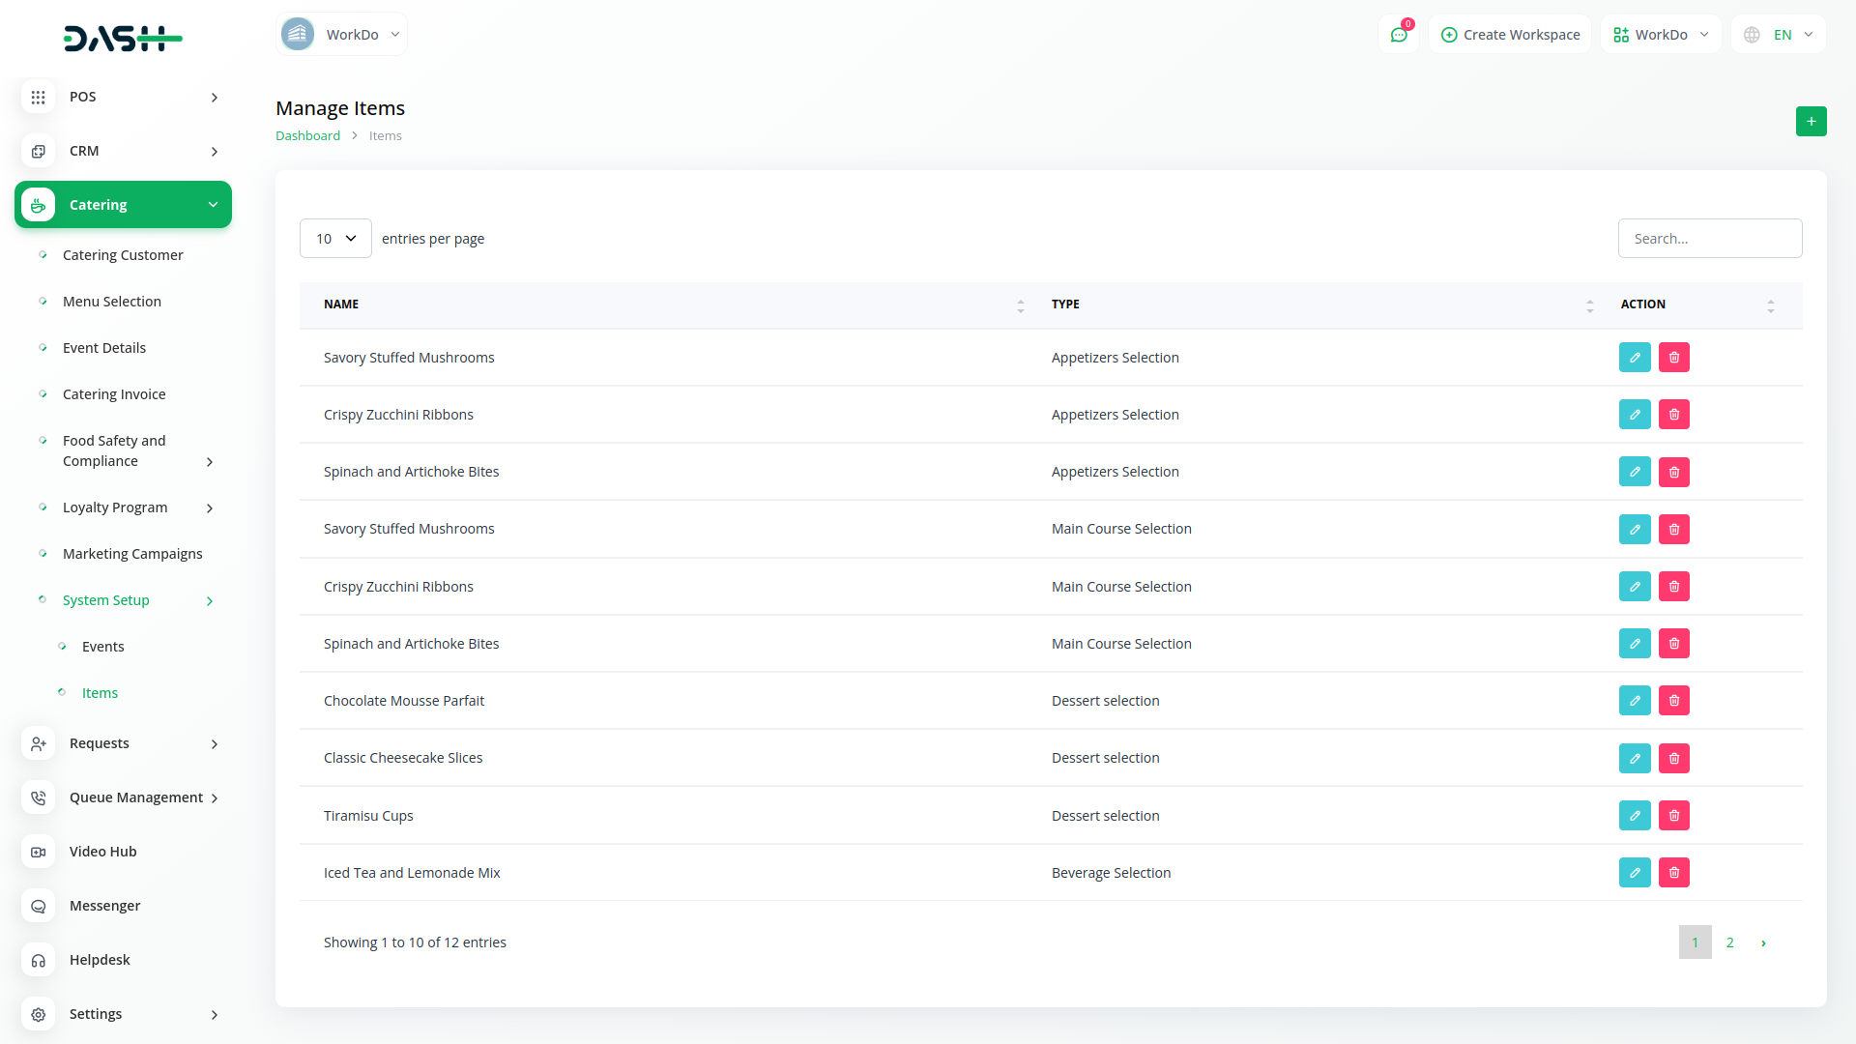Click the Helpdesk headset icon
The width and height of the screenshot is (1856, 1044).
click(39, 960)
